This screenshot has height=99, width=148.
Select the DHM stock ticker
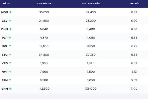pos(5,29)
